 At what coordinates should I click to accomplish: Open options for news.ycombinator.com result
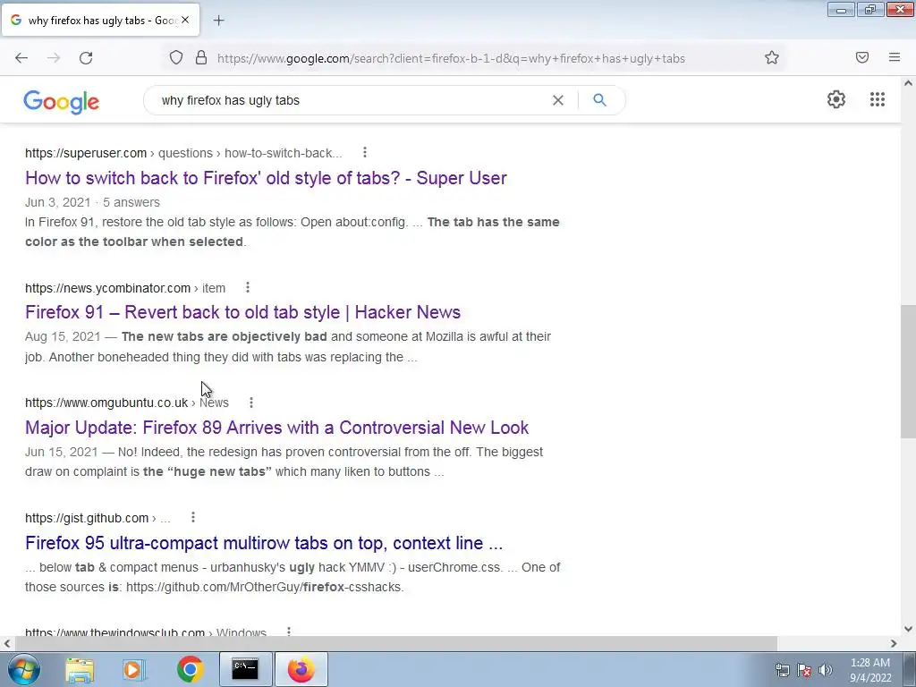(x=248, y=287)
